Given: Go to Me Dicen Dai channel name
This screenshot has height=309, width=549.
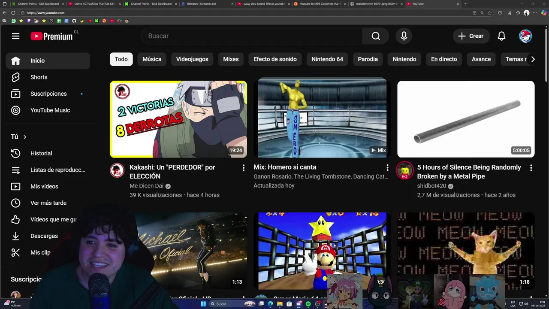Looking at the screenshot, I should 147,186.
